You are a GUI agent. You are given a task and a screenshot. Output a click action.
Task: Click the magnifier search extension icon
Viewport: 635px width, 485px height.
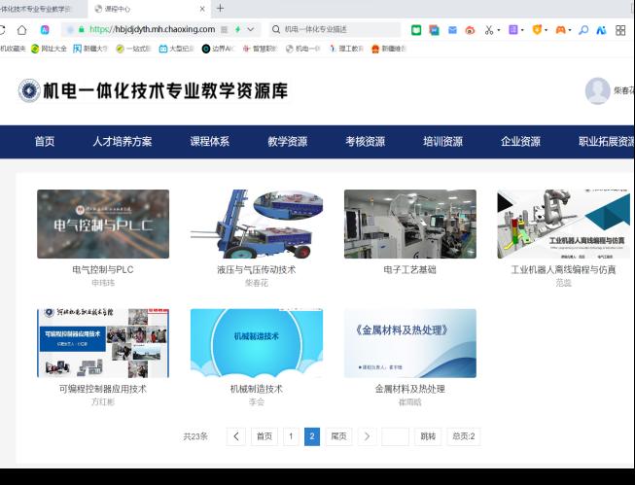click(x=583, y=30)
